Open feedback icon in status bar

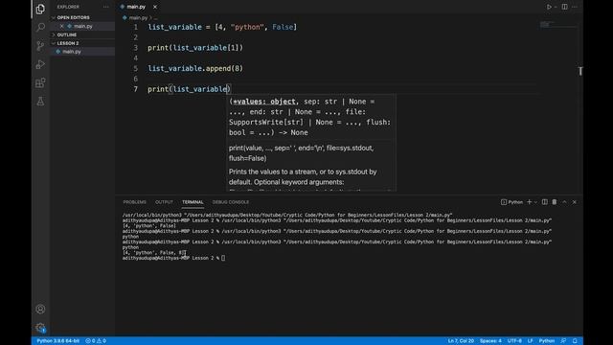click(x=563, y=341)
